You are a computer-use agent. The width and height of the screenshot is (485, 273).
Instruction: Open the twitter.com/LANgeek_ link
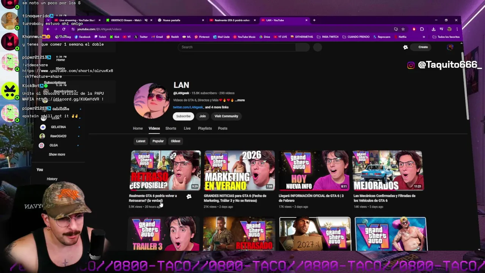(x=188, y=107)
